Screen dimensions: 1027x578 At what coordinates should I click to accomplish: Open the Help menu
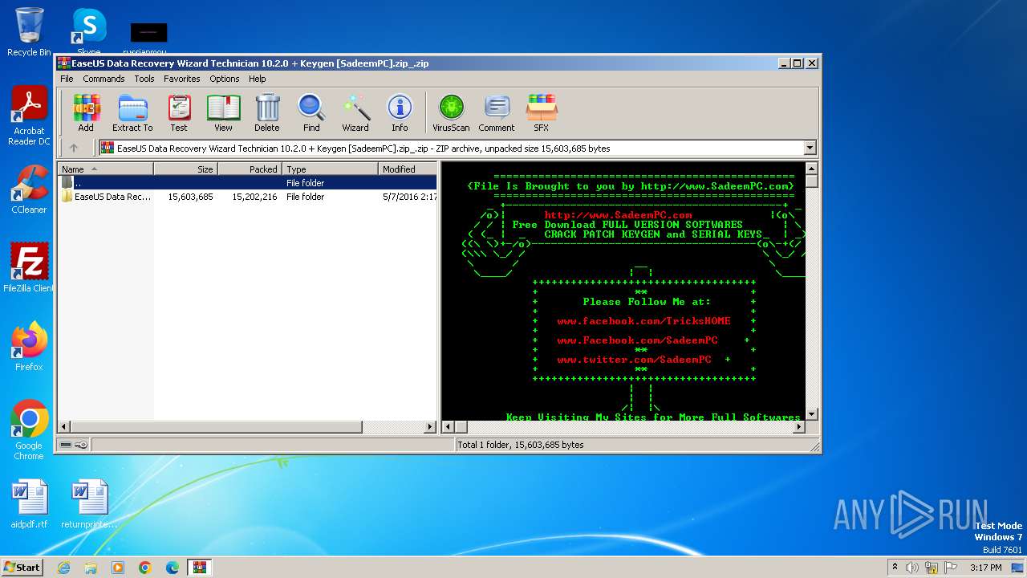[257, 79]
